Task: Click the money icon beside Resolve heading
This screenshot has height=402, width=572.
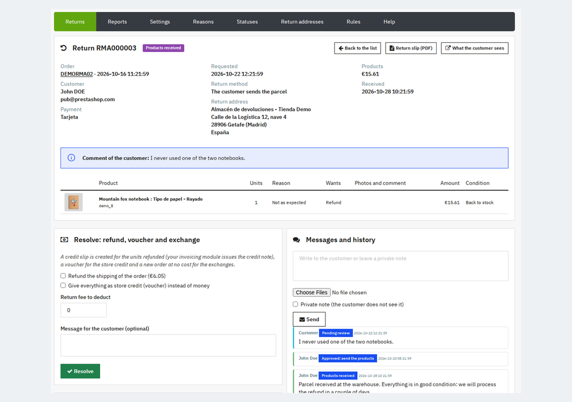Action: pyautogui.click(x=64, y=240)
